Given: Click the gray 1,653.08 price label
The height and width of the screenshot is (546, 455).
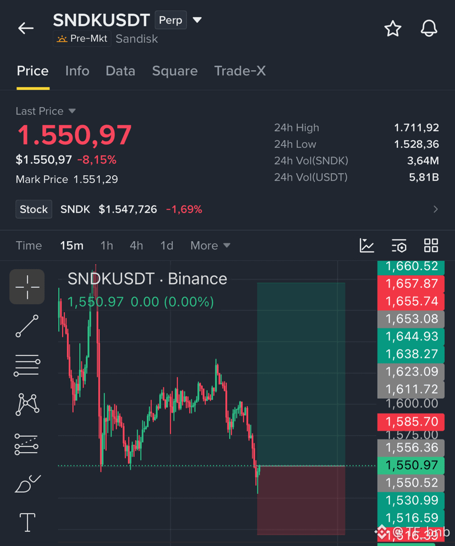Looking at the screenshot, I should coord(411,319).
